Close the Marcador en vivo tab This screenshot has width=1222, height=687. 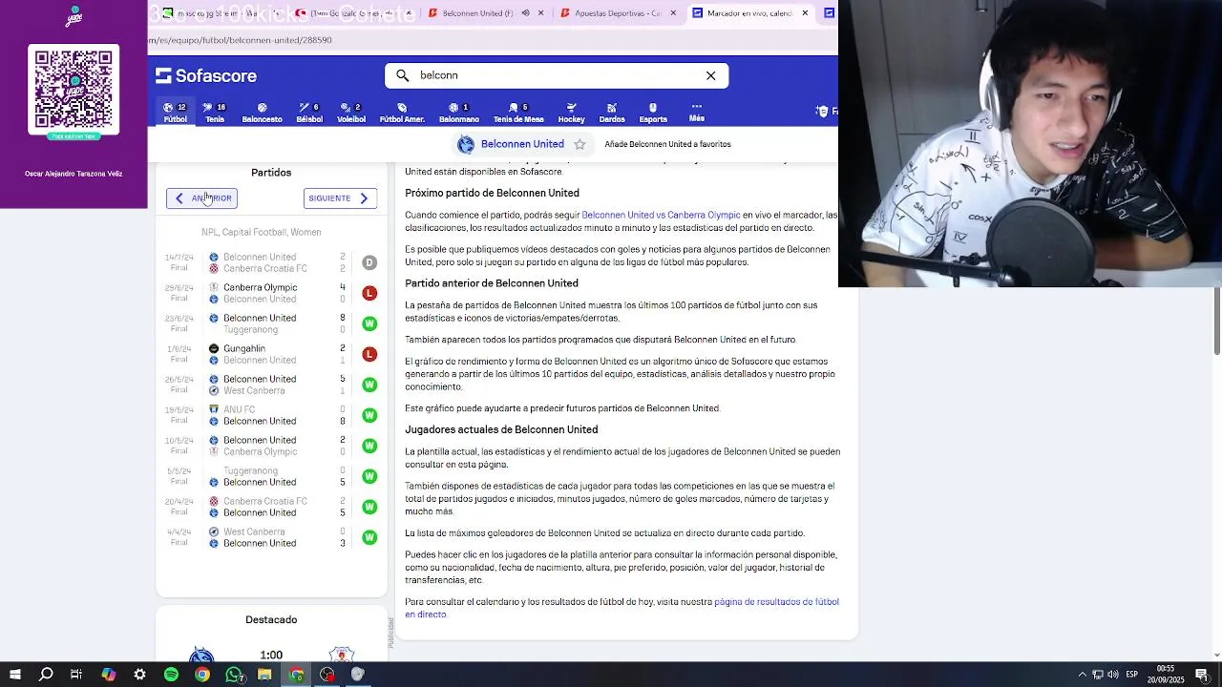tap(805, 13)
